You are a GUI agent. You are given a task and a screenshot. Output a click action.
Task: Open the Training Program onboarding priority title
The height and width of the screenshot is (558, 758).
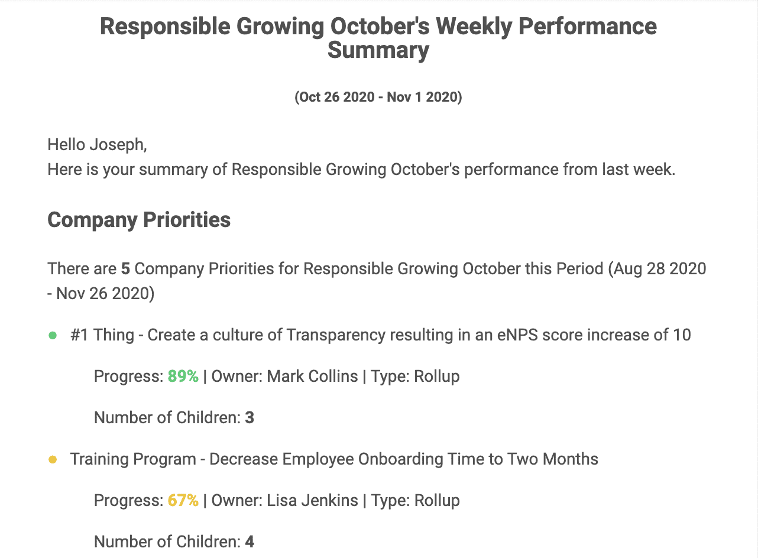click(334, 459)
